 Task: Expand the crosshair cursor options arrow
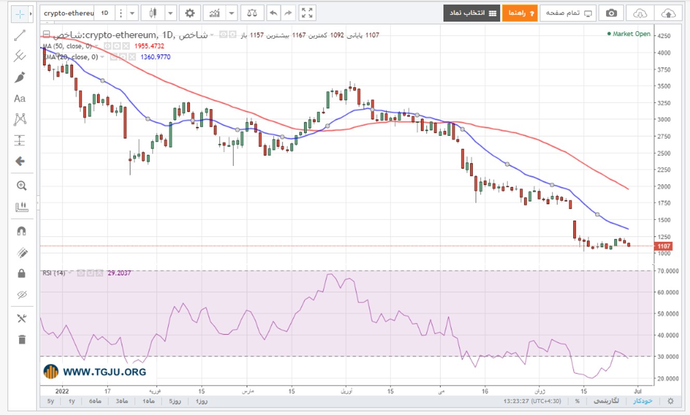tap(32, 13)
